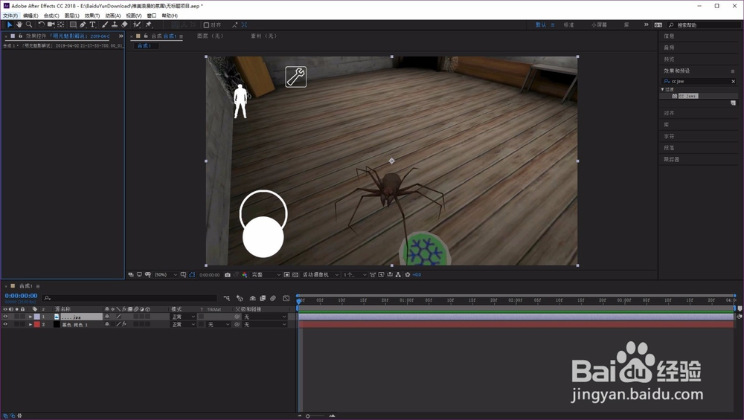The height and width of the screenshot is (420, 744).
Task: Reset exposure aperture icon in viewer
Action: click(x=407, y=274)
